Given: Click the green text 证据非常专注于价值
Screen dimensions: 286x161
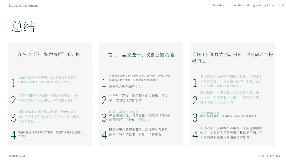Looking at the screenshot, I should click(x=124, y=112).
